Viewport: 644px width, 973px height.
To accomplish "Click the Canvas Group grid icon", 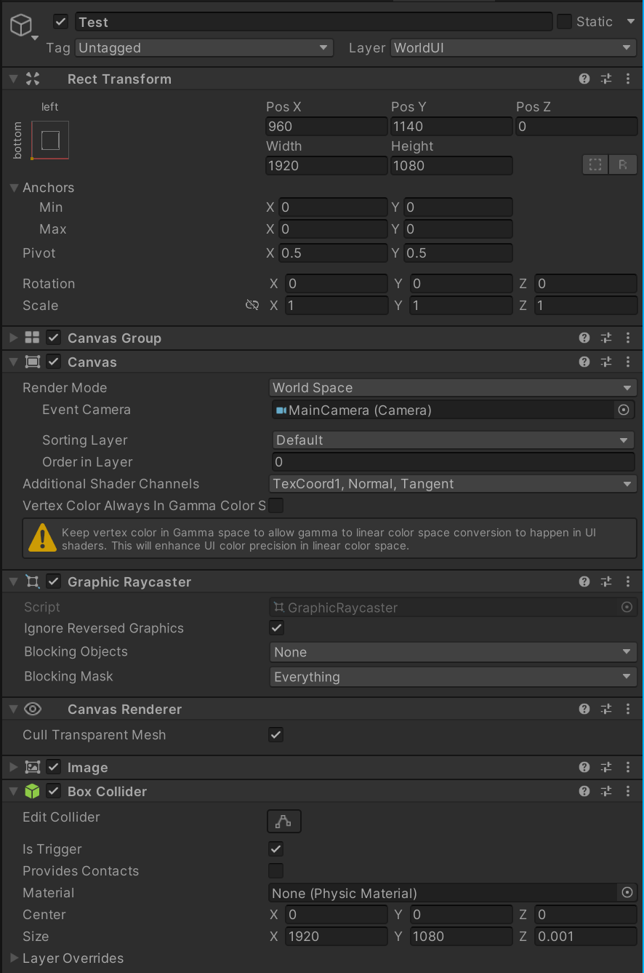I will click(x=31, y=338).
